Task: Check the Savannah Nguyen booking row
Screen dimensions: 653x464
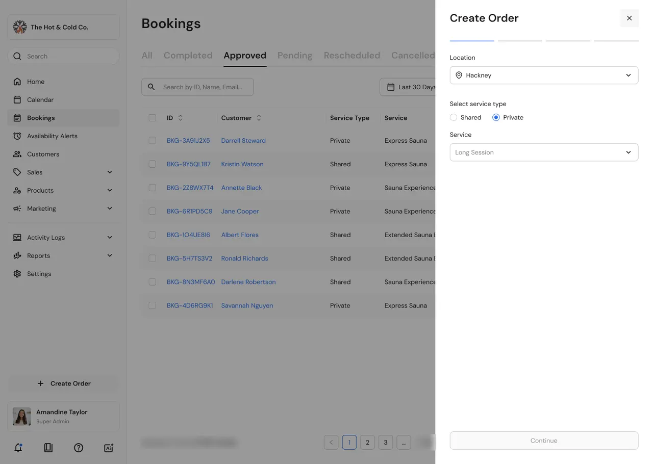Action: pyautogui.click(x=153, y=305)
